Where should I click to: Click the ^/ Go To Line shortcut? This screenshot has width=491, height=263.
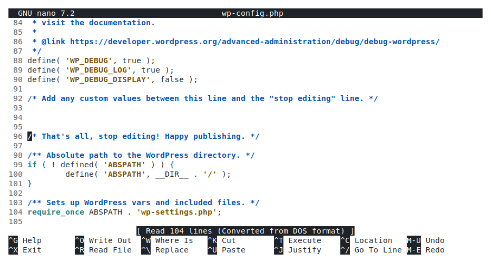tap(371, 250)
